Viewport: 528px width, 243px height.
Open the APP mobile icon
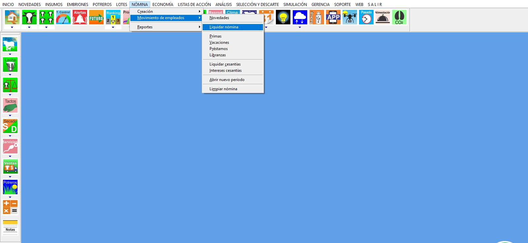(333, 17)
